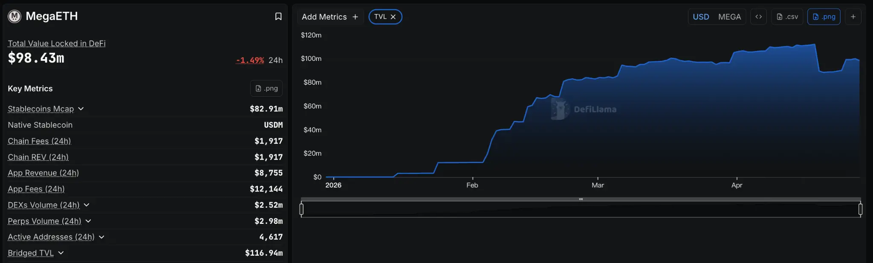Export chart as .png image

(824, 17)
